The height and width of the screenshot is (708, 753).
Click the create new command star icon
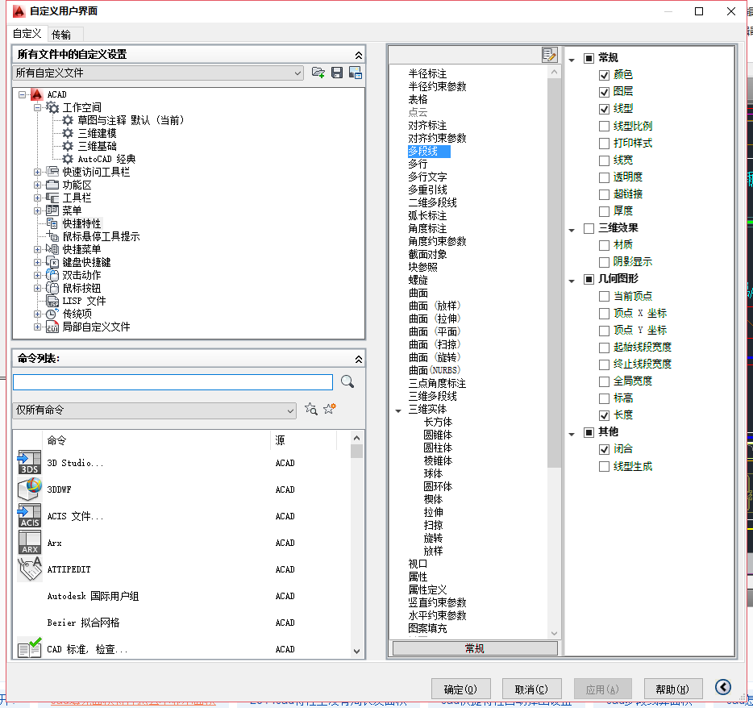(330, 409)
